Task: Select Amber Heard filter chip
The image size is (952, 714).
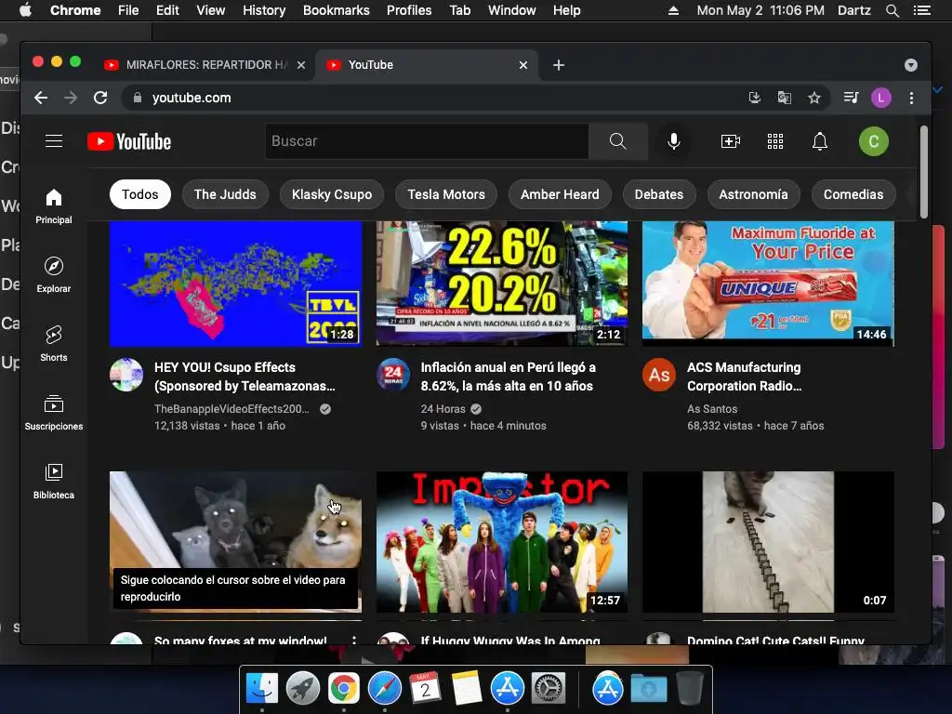Action: [x=560, y=194]
